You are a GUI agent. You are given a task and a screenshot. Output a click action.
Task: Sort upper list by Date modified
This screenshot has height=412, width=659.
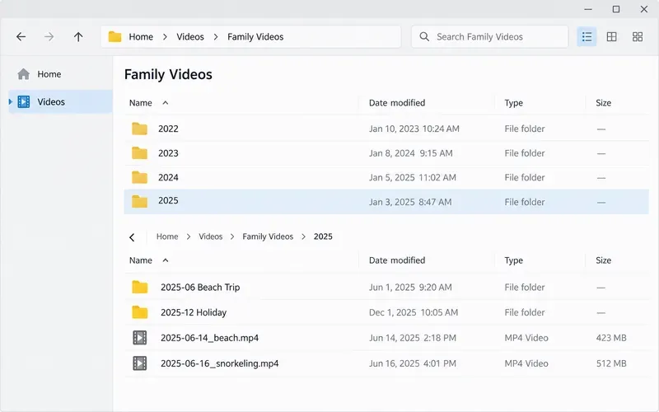click(x=397, y=103)
